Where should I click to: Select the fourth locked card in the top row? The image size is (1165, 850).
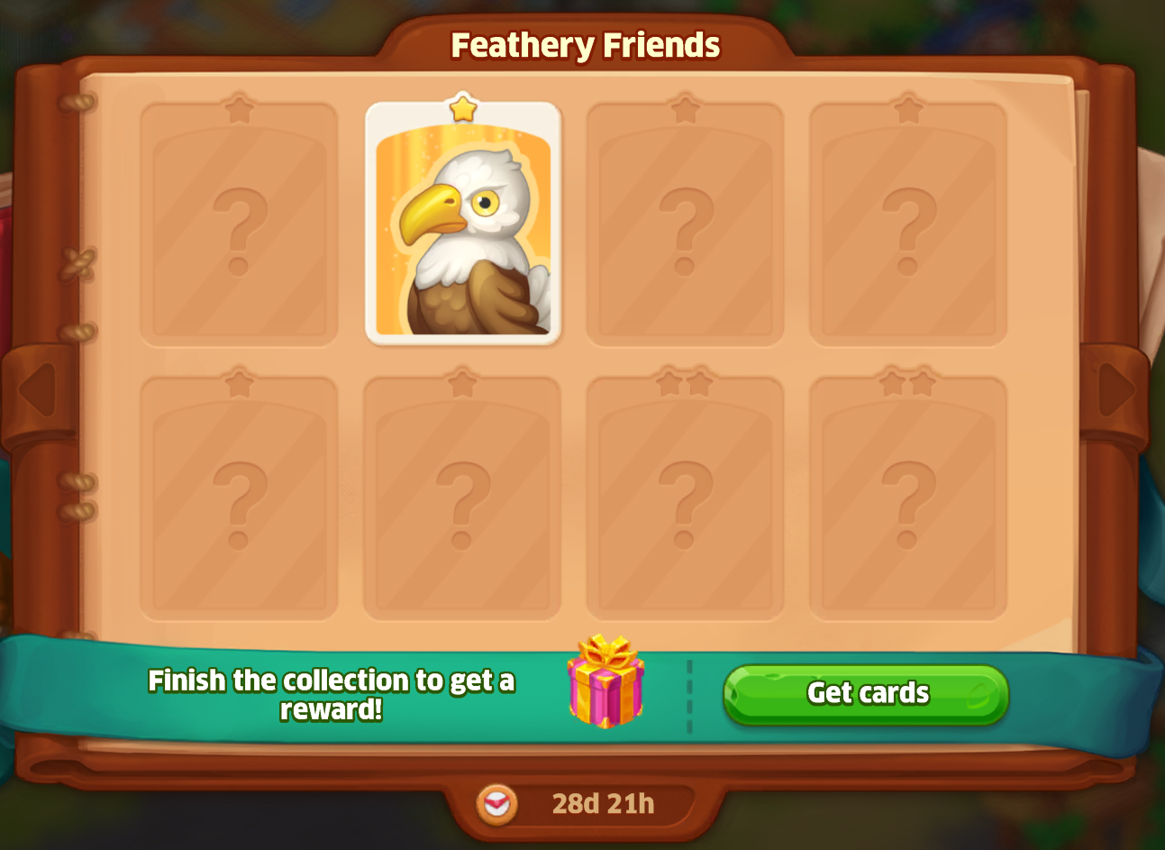(x=908, y=224)
